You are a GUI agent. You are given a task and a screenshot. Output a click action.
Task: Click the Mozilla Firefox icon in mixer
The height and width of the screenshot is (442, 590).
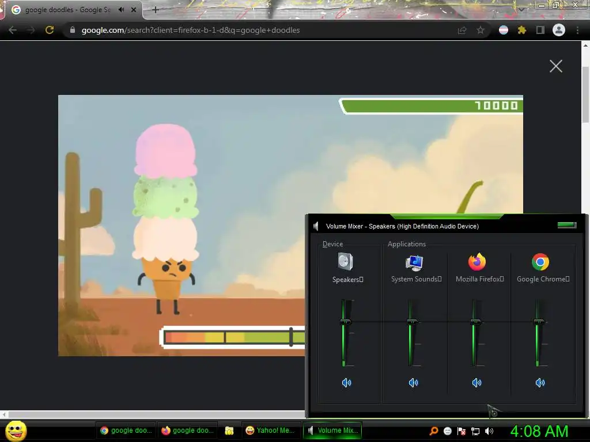click(x=476, y=262)
